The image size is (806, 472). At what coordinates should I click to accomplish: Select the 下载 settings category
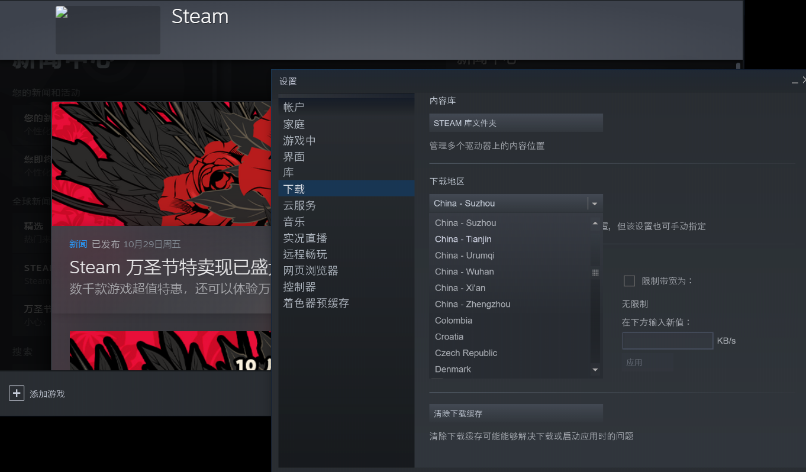pyautogui.click(x=346, y=189)
